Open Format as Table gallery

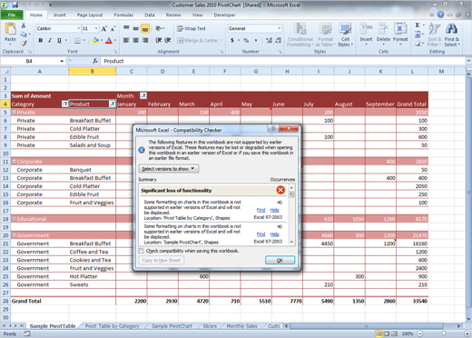click(325, 35)
